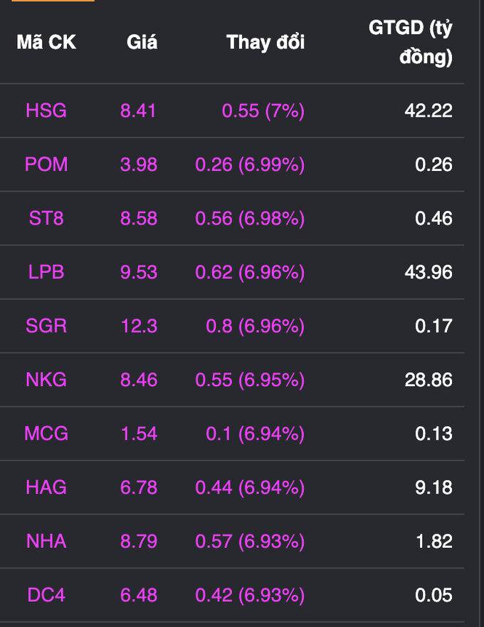This screenshot has width=484, height=627.
Task: Sort by GTGD (tỷ đồng) header
Action: point(411,42)
